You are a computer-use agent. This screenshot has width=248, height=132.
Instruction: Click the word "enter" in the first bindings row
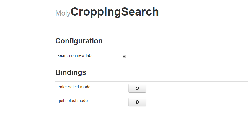(62, 87)
